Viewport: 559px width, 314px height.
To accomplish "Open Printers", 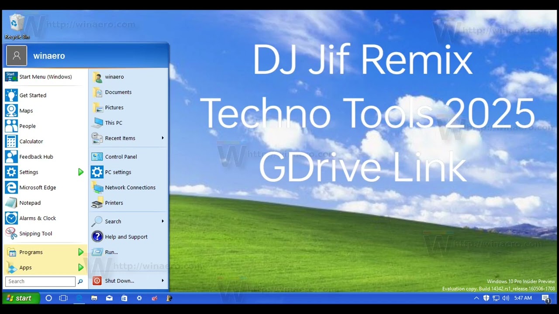I will [128, 203].
